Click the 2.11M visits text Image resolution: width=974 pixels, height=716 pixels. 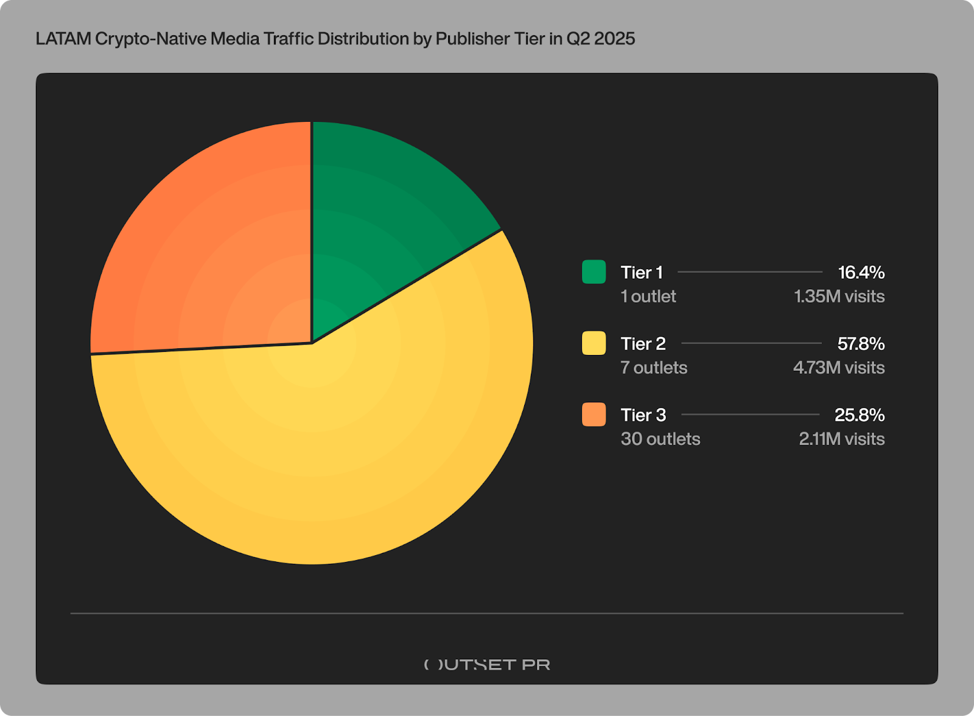(841, 439)
